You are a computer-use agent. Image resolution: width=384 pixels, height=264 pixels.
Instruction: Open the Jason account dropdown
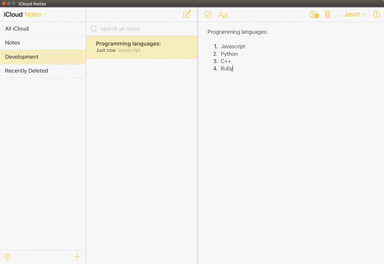tap(354, 14)
